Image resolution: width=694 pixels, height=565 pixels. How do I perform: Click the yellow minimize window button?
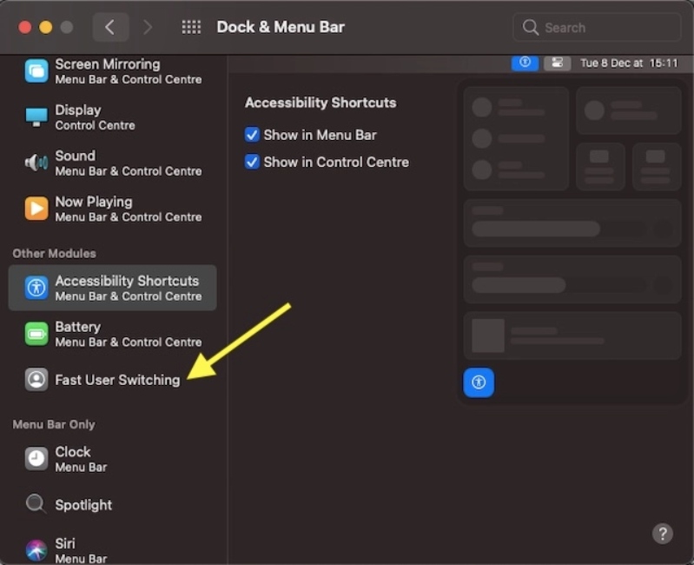tap(46, 28)
